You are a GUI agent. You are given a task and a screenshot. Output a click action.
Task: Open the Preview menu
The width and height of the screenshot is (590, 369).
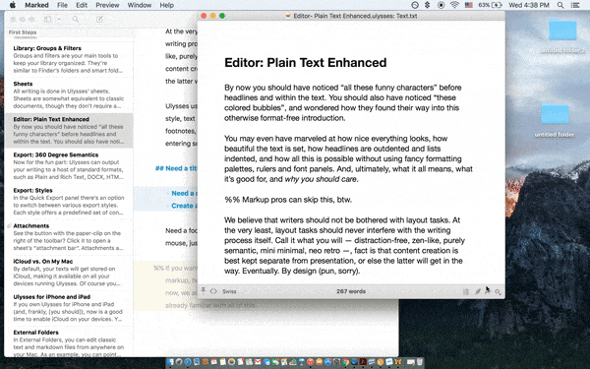pos(107,5)
